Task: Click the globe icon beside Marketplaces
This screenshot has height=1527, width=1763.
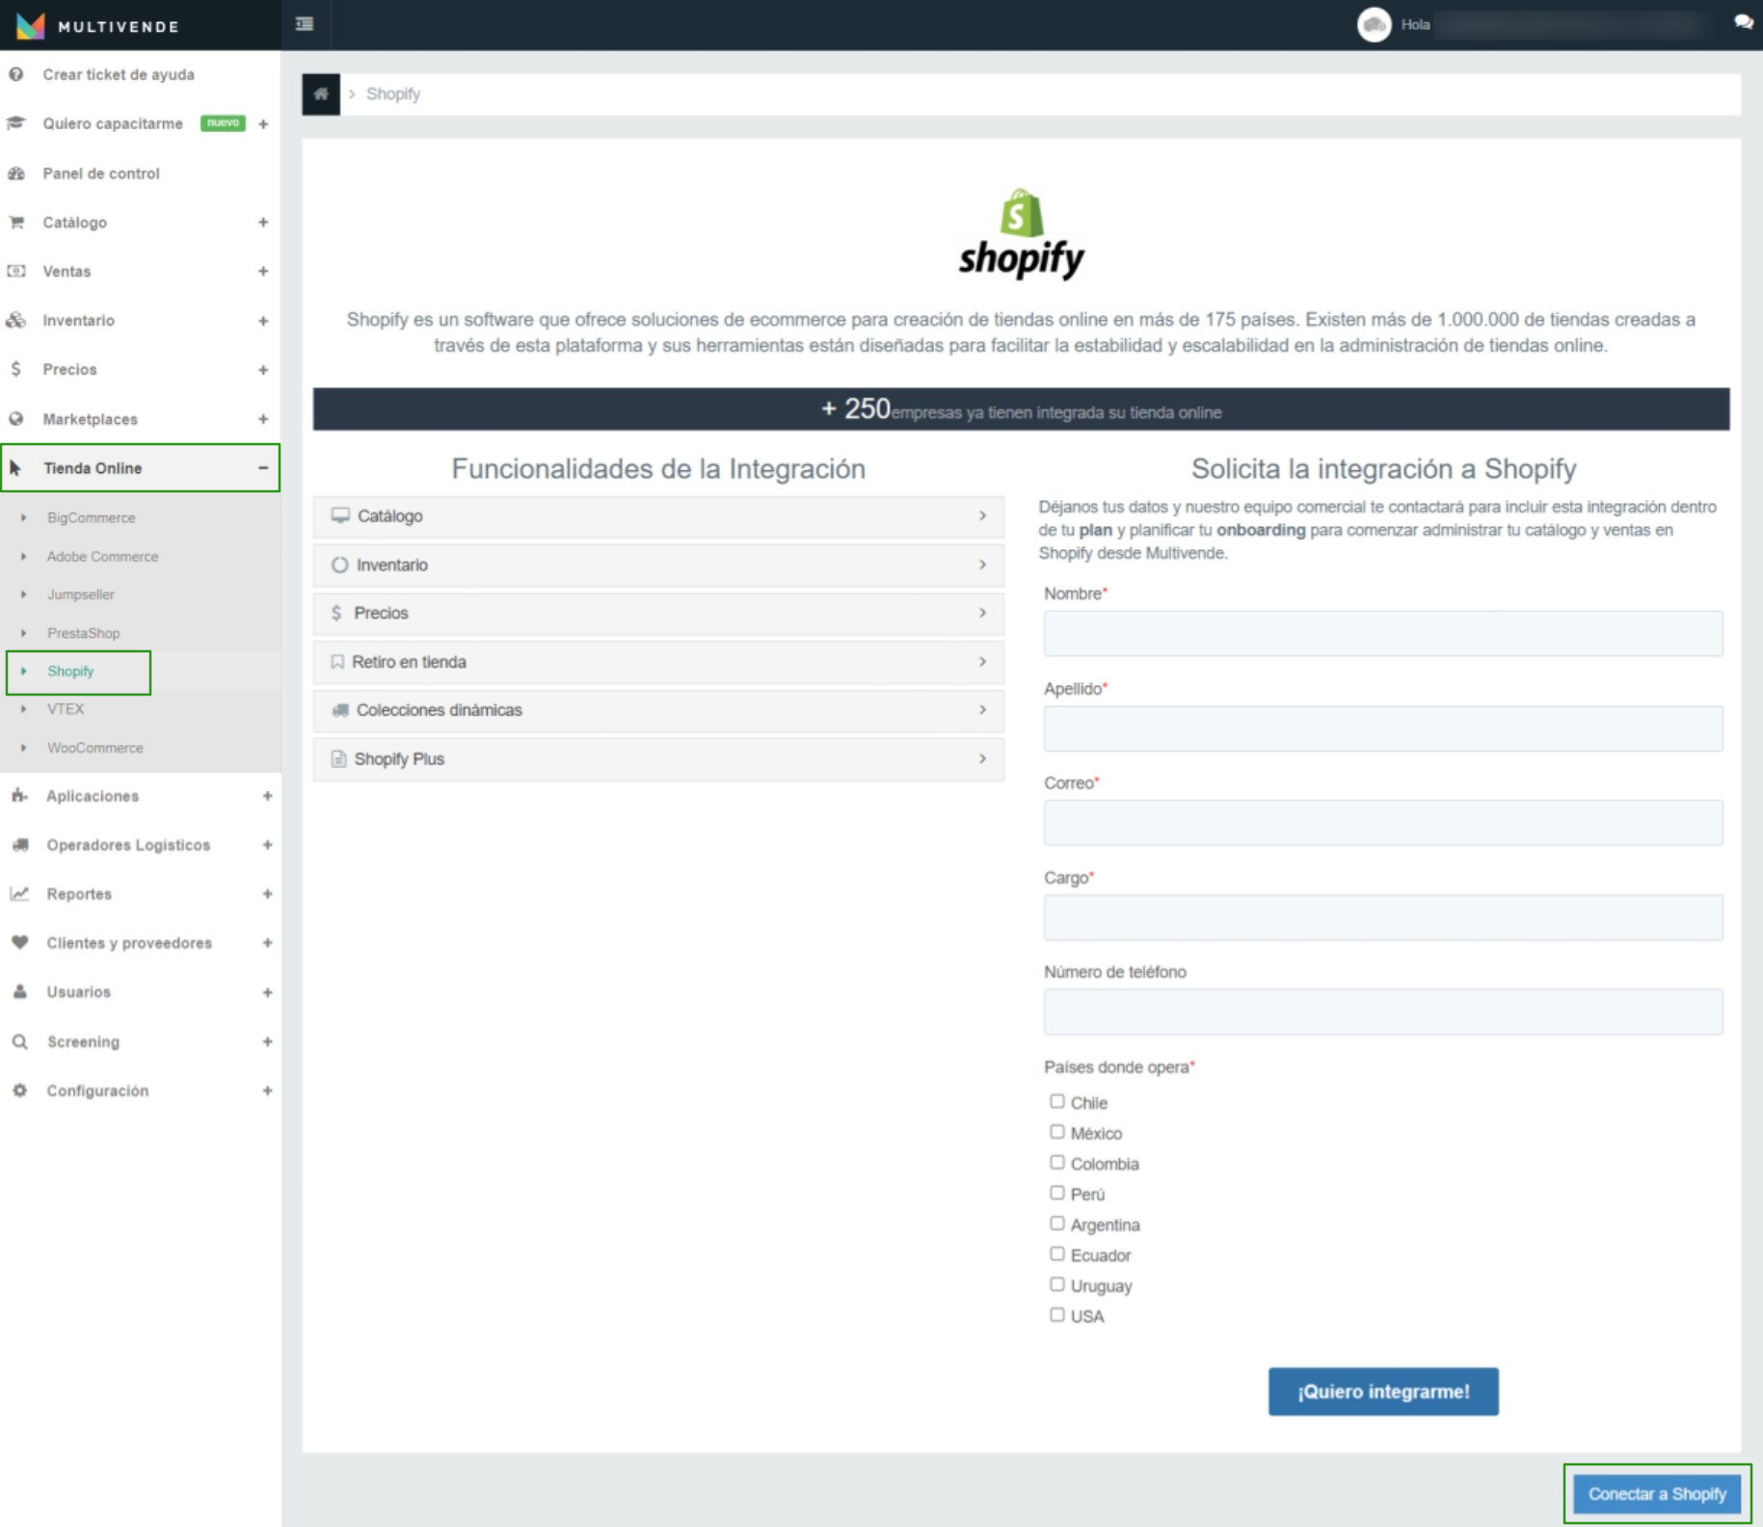Action: point(16,419)
